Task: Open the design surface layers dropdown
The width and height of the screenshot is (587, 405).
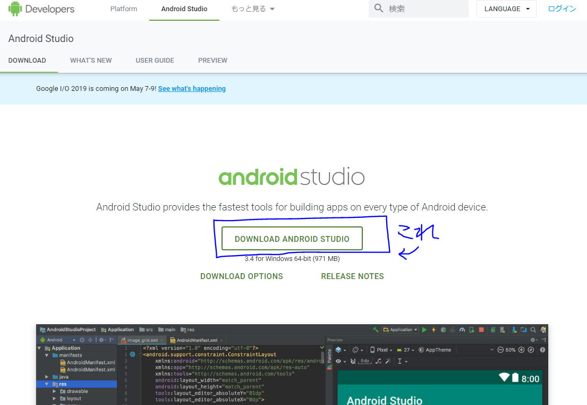Action: coord(341,350)
